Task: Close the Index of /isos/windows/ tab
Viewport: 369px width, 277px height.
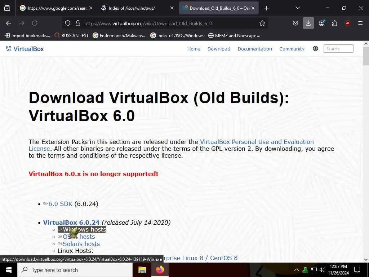Action: click(172, 8)
